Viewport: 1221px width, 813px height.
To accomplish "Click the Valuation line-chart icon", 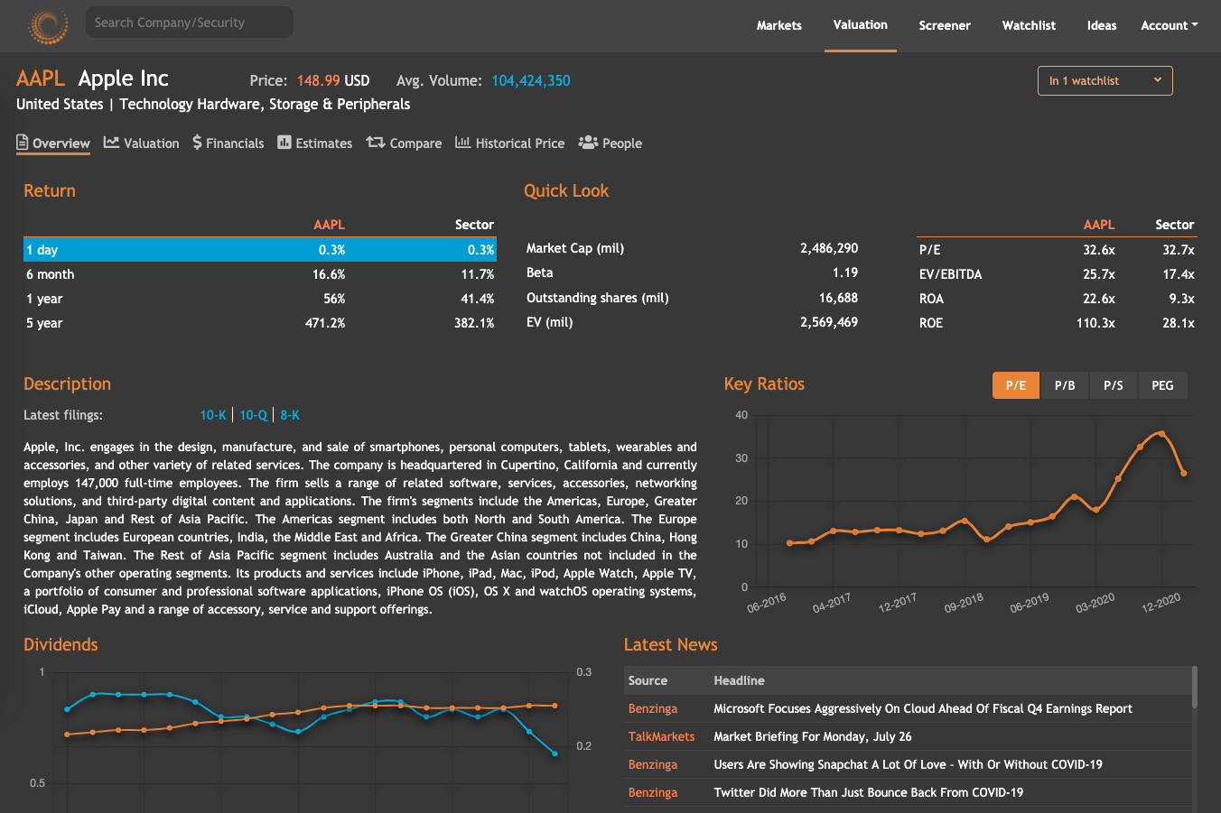I will point(112,143).
